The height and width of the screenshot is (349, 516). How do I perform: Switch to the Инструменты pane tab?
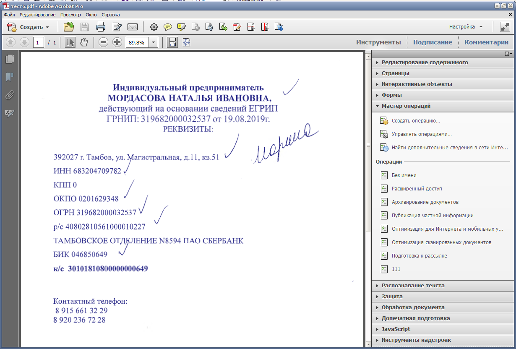pyautogui.click(x=378, y=42)
